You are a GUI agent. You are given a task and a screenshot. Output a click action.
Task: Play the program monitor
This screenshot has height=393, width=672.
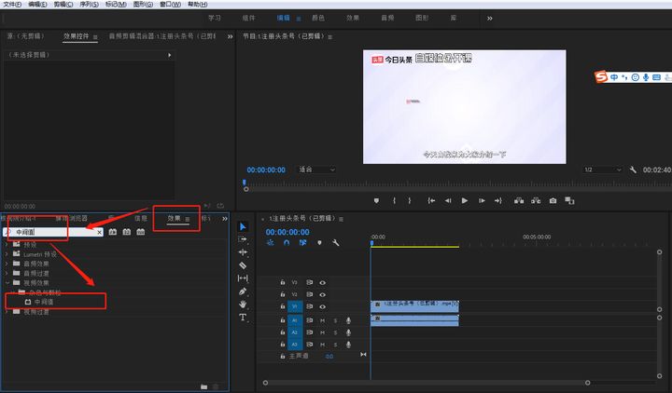tap(465, 200)
